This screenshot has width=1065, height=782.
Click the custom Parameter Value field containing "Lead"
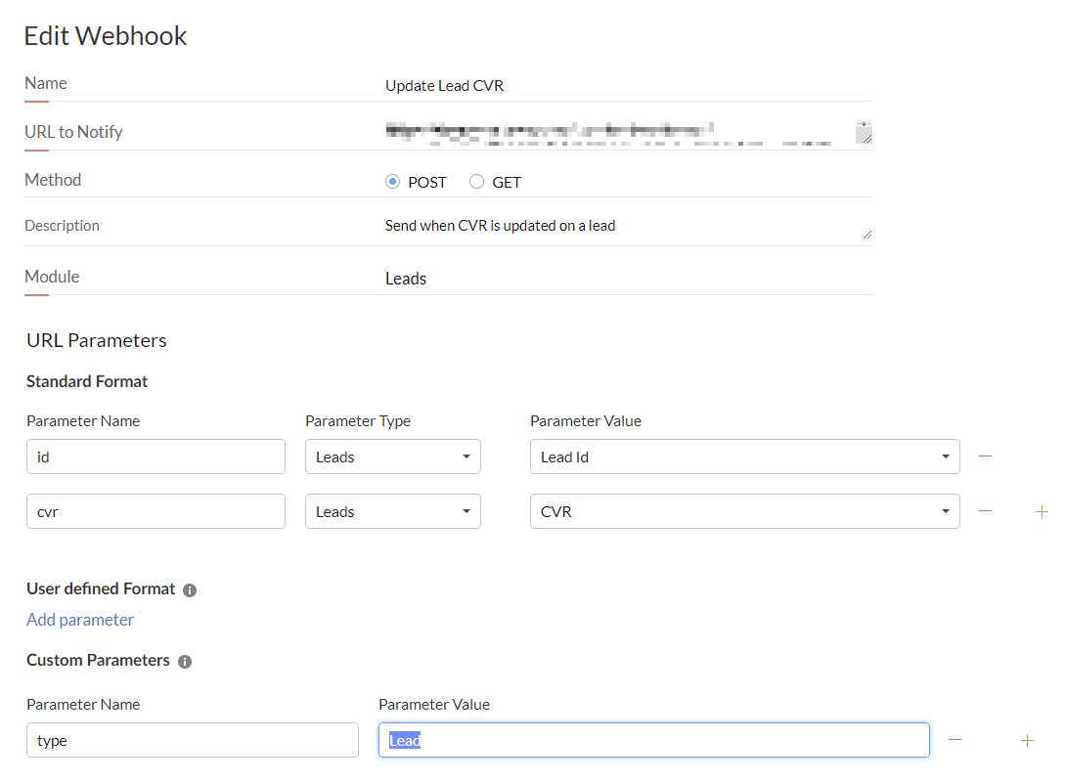coord(654,740)
